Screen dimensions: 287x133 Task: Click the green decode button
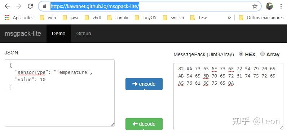(144, 124)
